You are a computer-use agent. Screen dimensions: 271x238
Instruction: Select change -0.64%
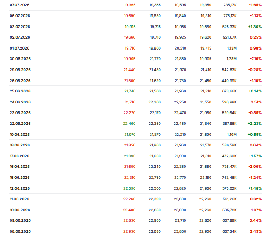[x=255, y=145]
